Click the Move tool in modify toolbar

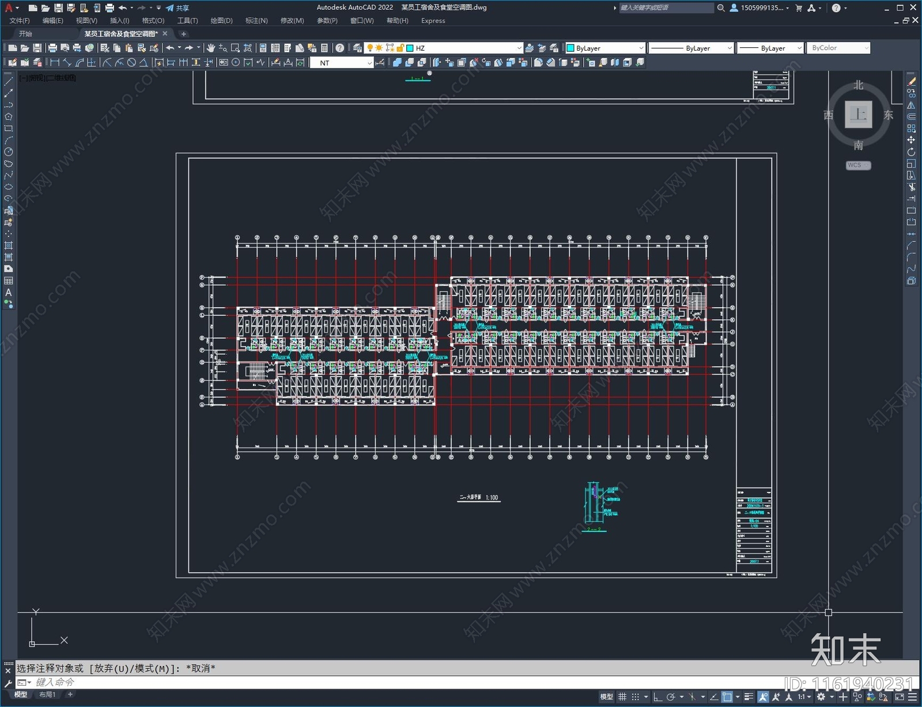click(x=911, y=140)
